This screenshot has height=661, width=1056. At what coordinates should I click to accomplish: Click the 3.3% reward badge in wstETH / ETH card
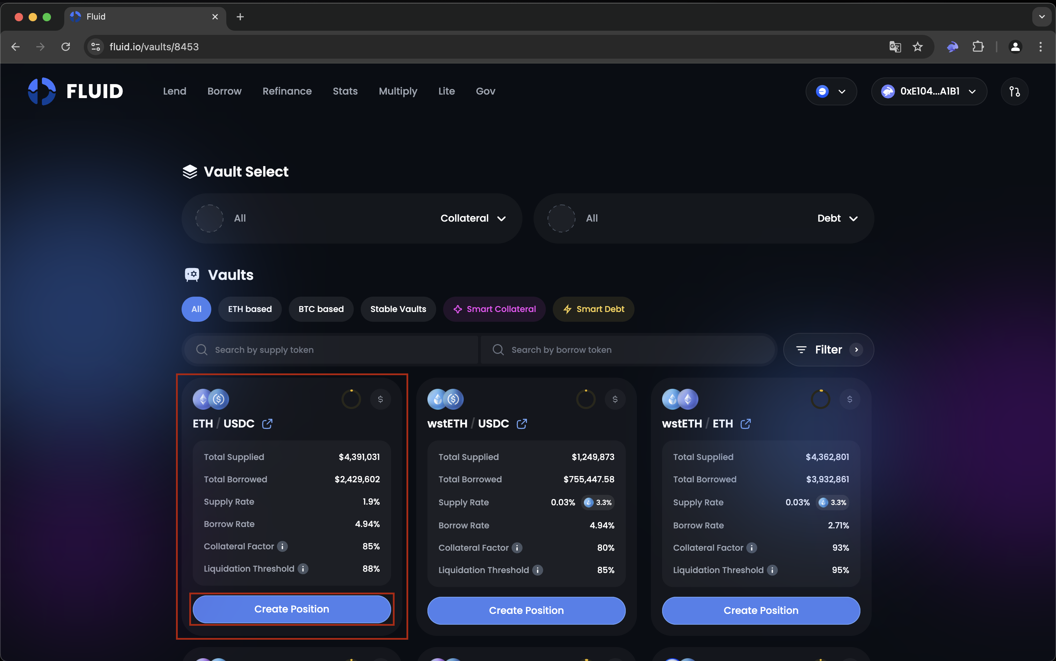(x=833, y=502)
